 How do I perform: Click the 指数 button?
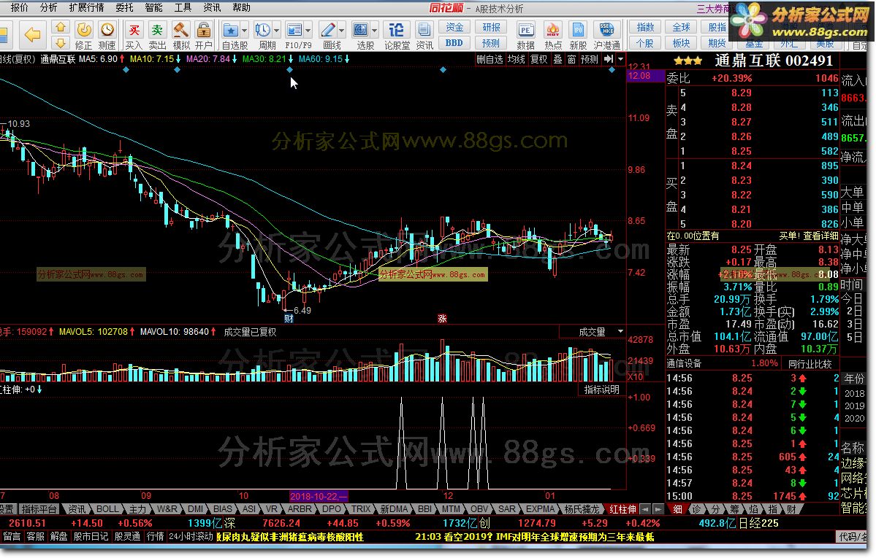[x=645, y=27]
